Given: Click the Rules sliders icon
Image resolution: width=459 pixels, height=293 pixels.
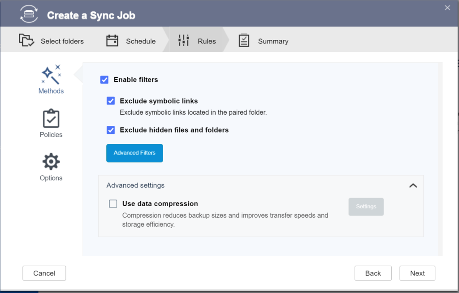Looking at the screenshot, I should pos(183,41).
